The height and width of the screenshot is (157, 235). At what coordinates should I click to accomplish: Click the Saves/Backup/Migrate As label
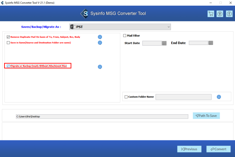pos(41,27)
